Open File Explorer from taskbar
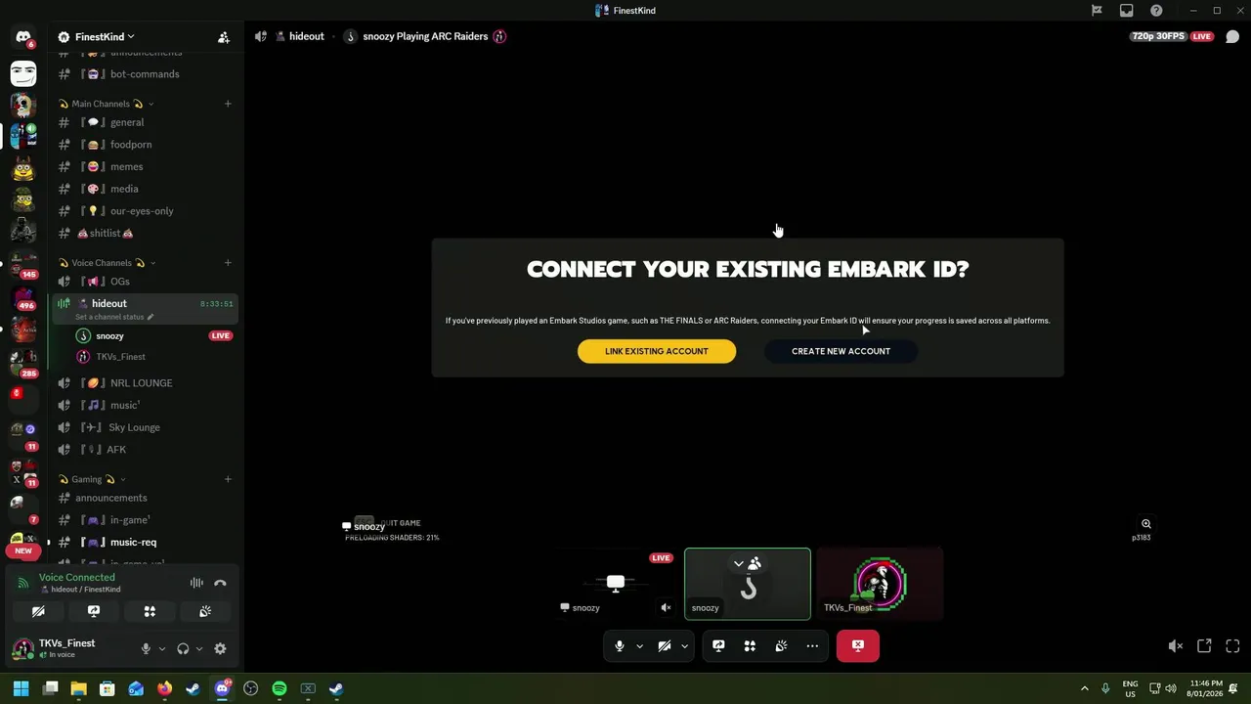The width and height of the screenshot is (1251, 704). pyautogui.click(x=79, y=688)
